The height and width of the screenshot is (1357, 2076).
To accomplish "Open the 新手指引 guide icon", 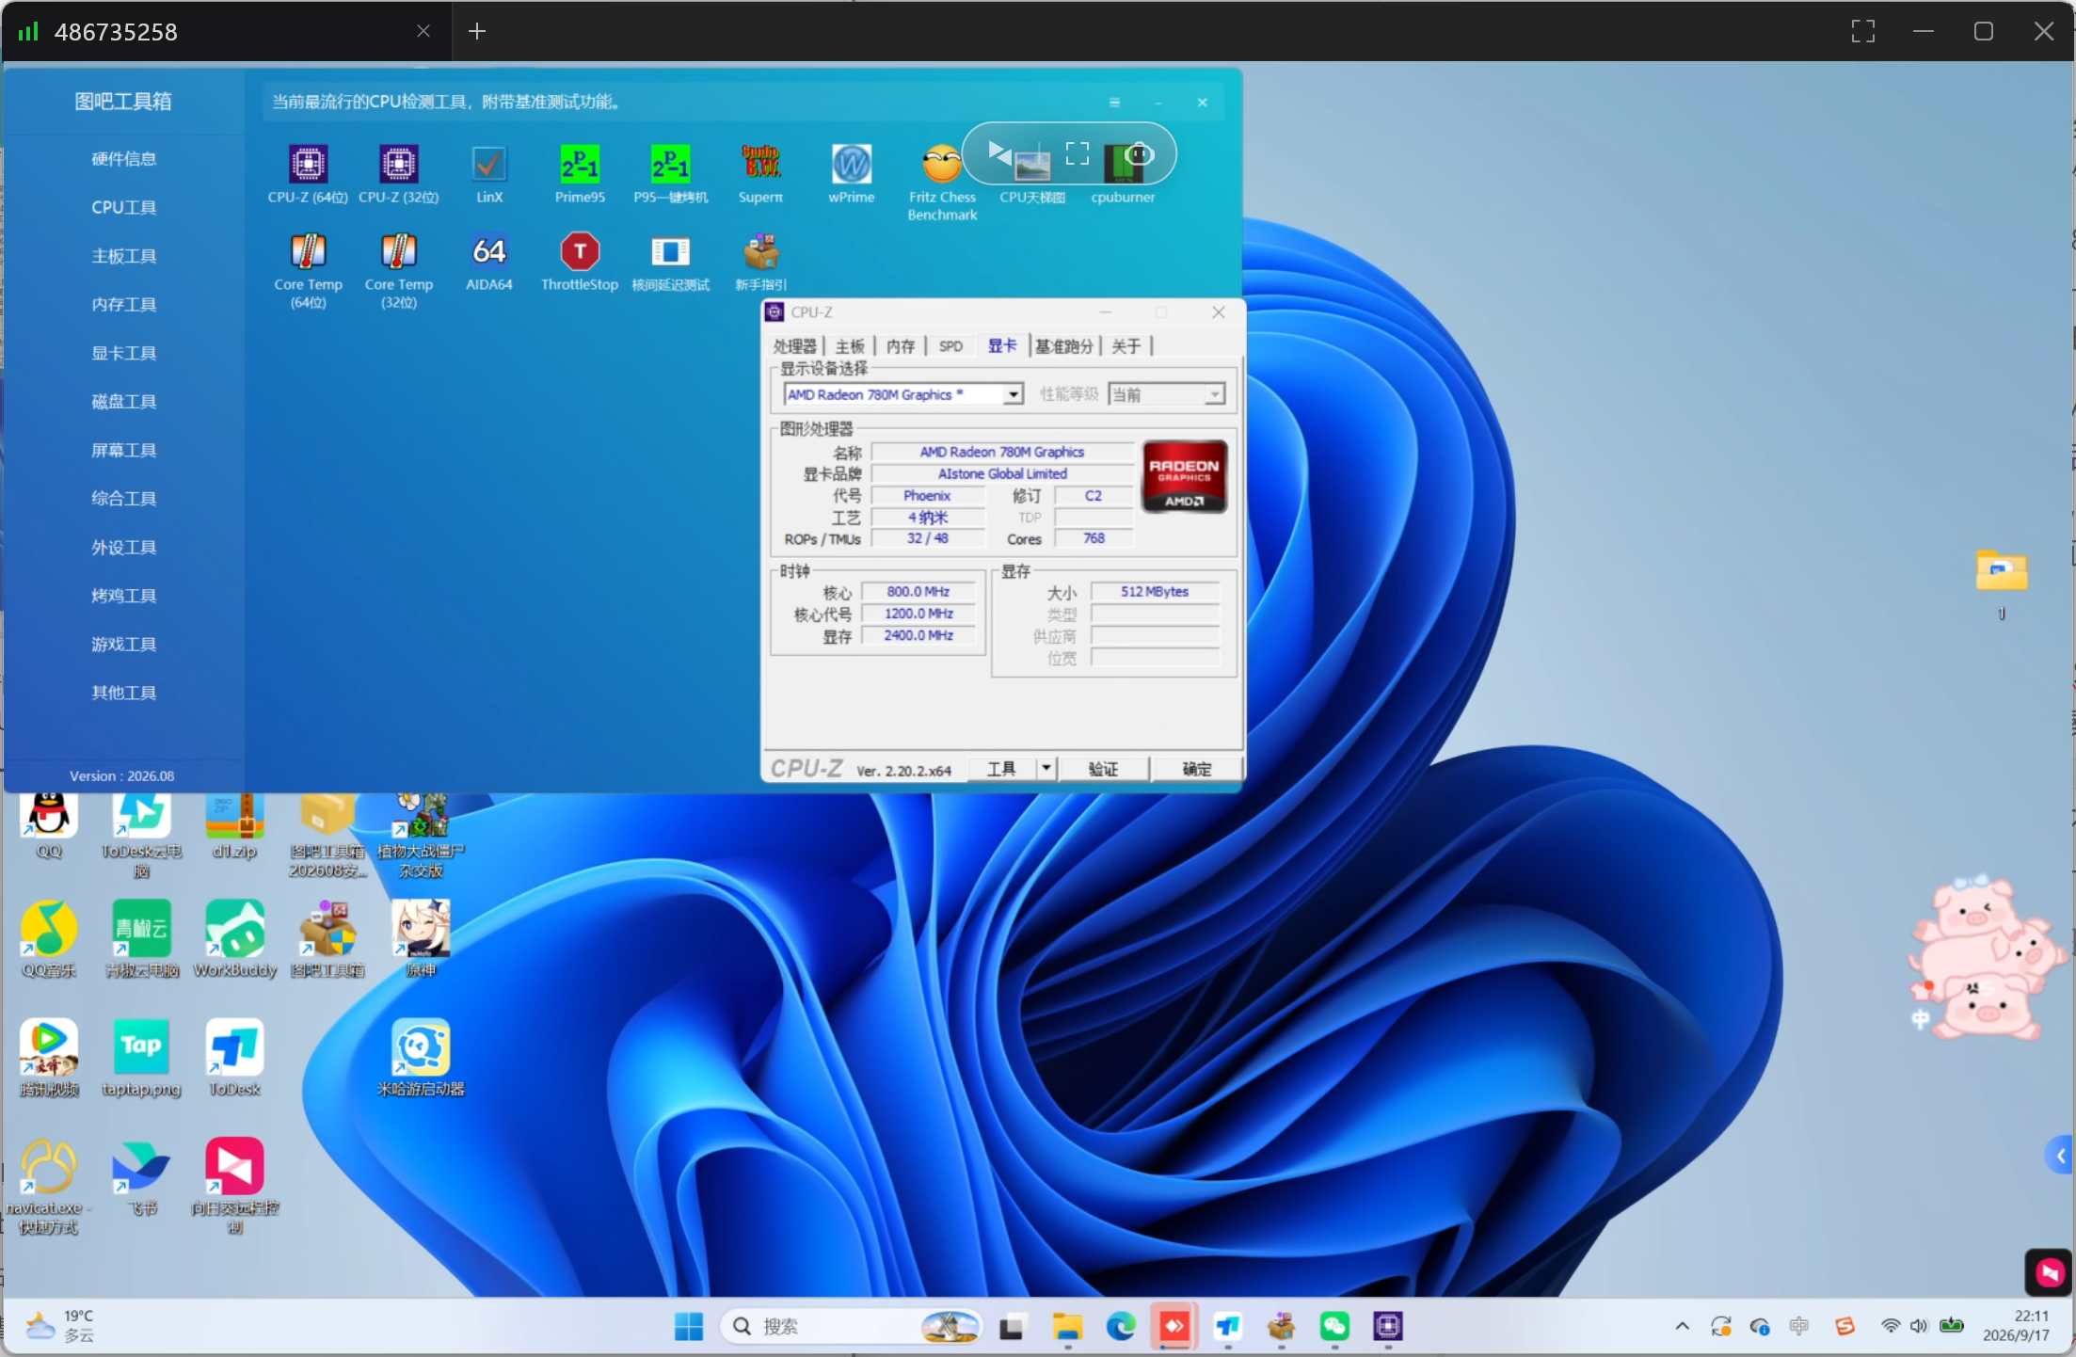I will 760,262.
